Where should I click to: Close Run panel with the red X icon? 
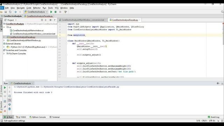(x=5, y=111)
